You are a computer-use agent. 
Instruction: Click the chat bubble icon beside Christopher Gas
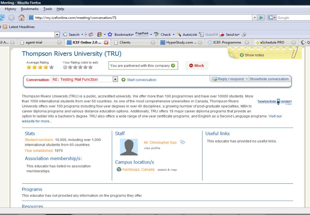pyautogui.click(x=182, y=142)
